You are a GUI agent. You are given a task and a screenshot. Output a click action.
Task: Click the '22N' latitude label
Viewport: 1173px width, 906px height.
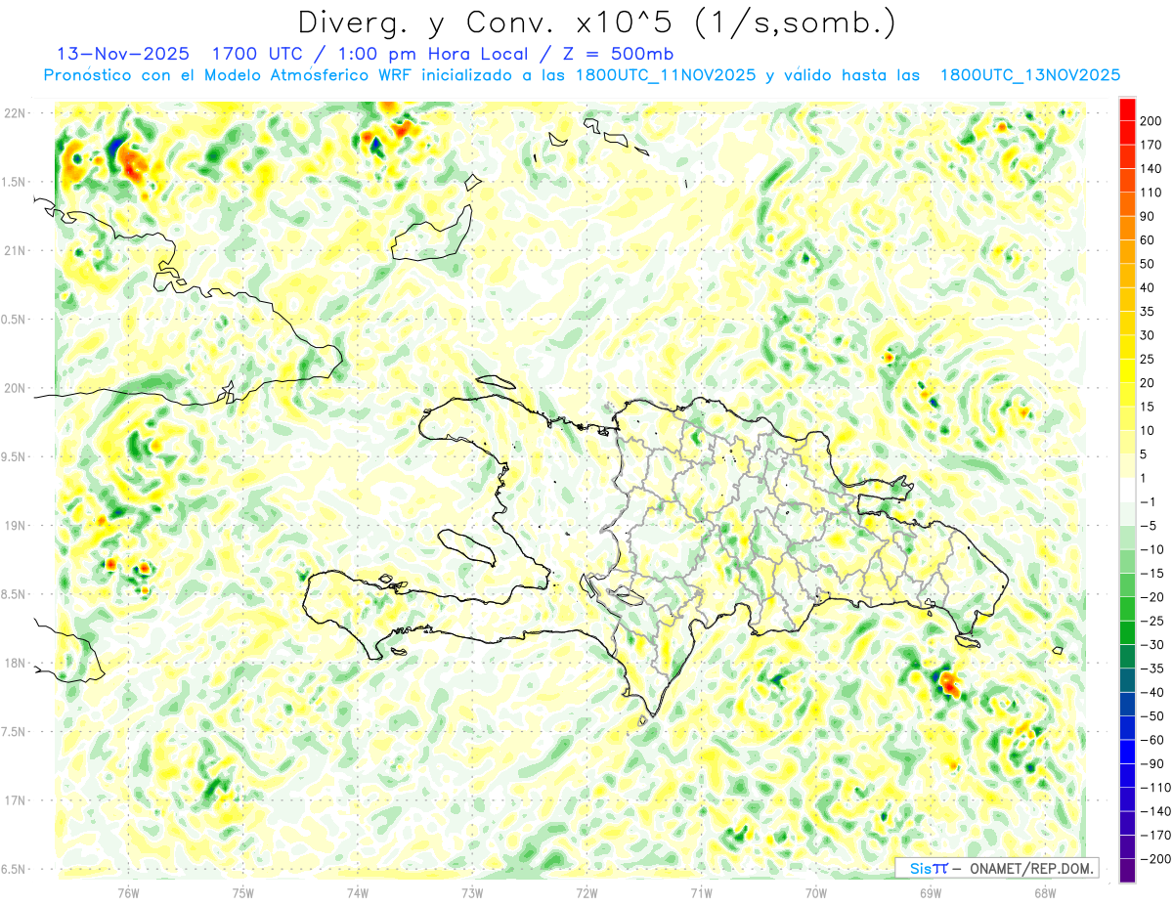[x=14, y=113]
